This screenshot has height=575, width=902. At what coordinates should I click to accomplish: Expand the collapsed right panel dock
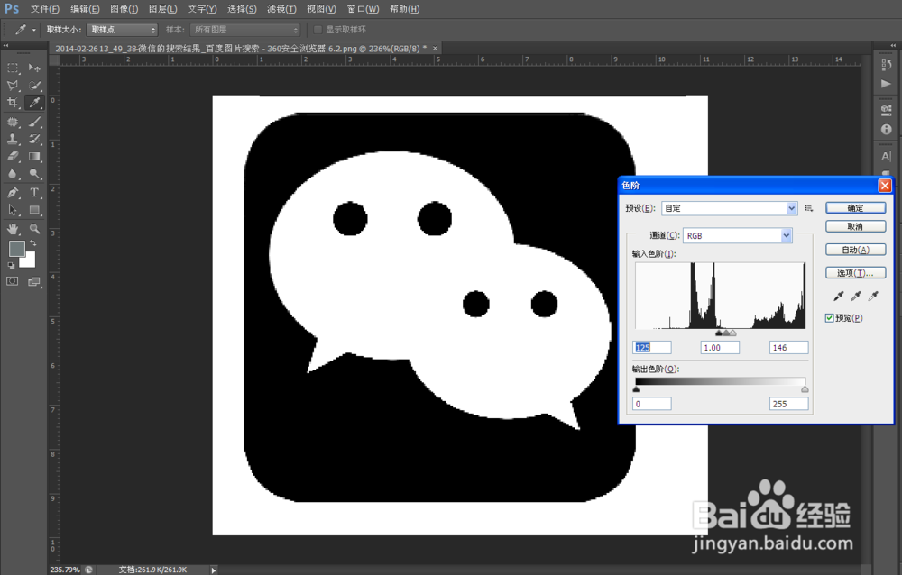pyautogui.click(x=893, y=45)
